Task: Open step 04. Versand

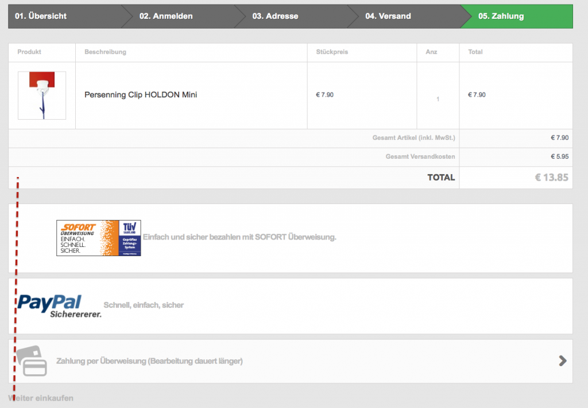Action: tap(388, 16)
